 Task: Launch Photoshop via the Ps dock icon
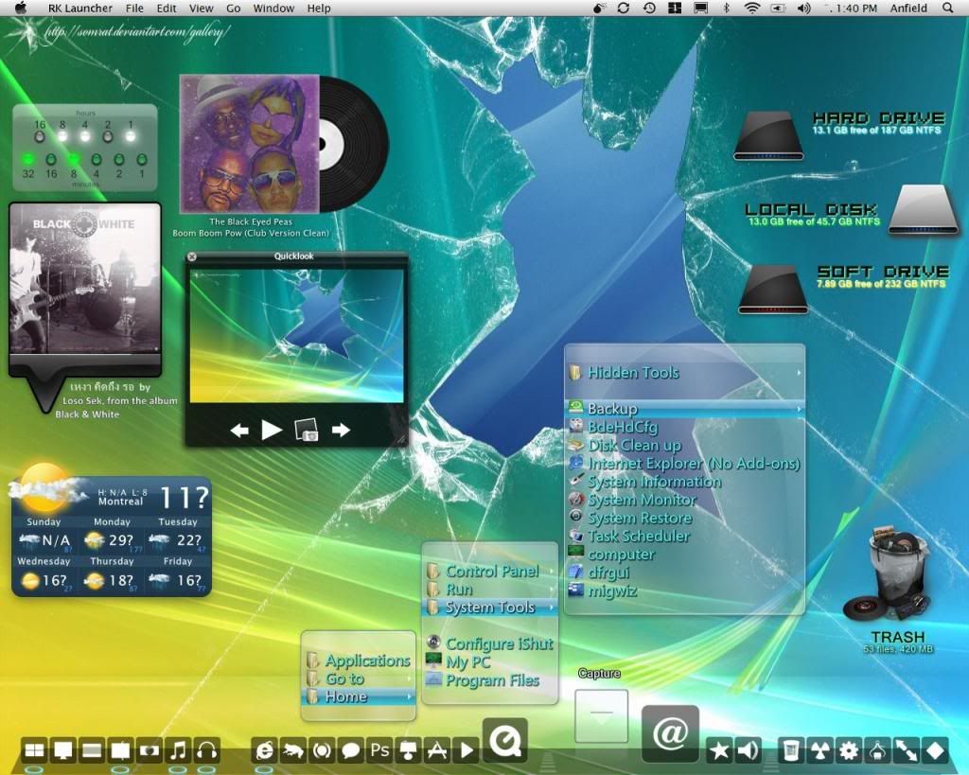pos(379,750)
